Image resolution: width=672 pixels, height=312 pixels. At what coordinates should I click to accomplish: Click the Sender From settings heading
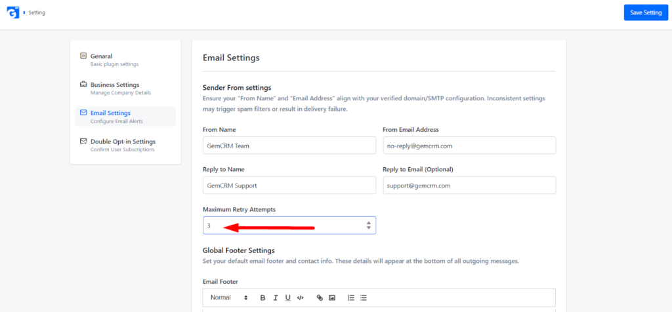tap(237, 88)
